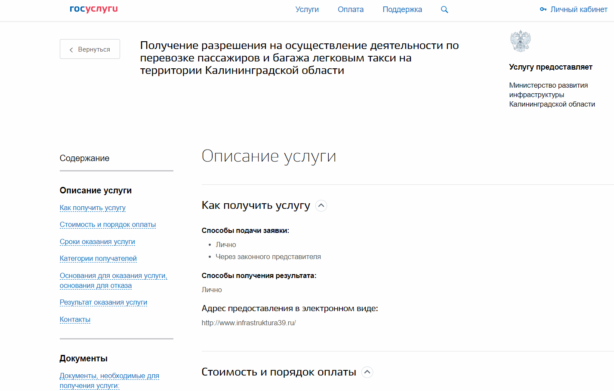The height and width of the screenshot is (391, 614).
Task: Jump to Стоимость и порядок оплаты in contents
Action: point(108,225)
